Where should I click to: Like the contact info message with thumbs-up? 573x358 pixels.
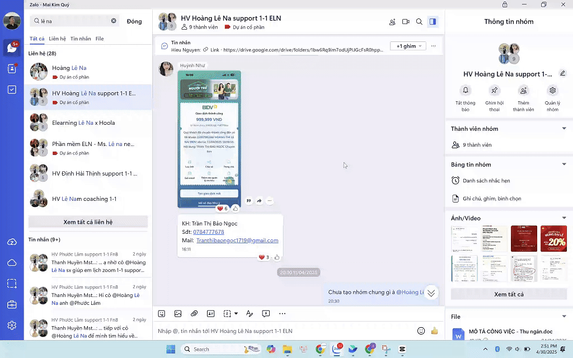tap(277, 257)
